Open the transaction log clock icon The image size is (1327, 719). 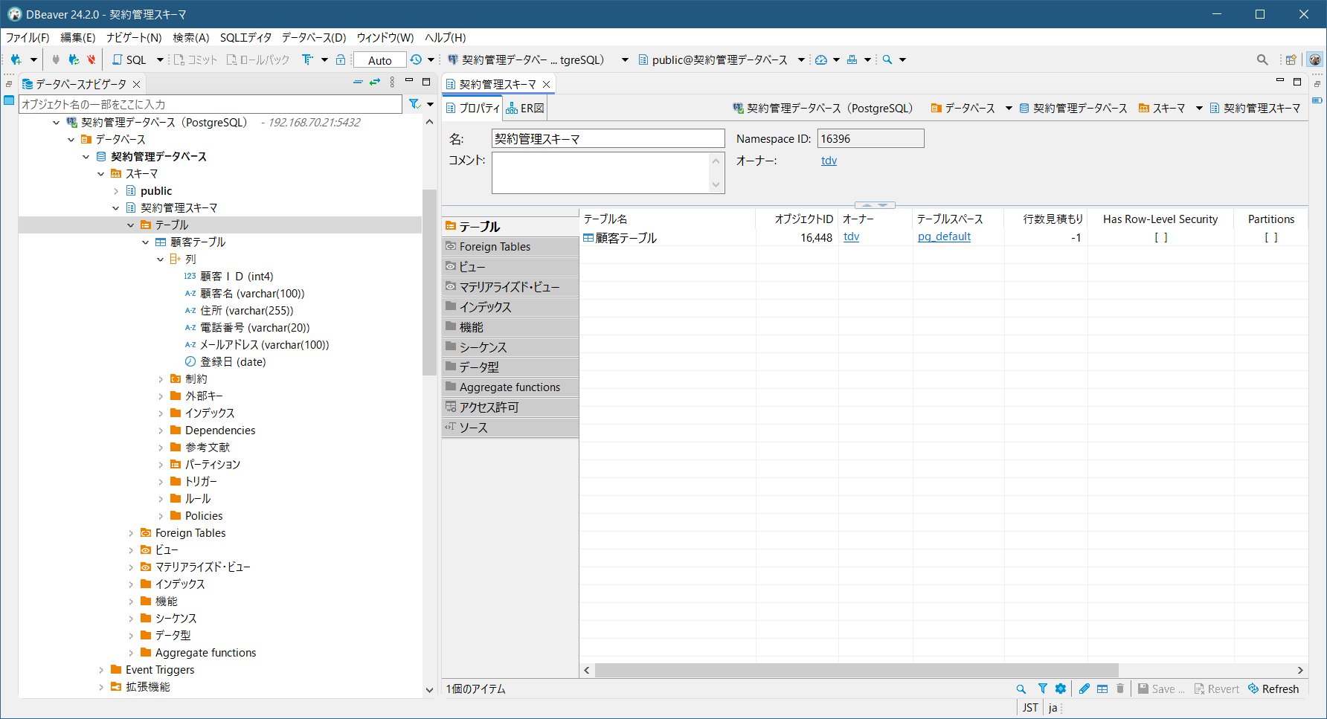point(417,59)
